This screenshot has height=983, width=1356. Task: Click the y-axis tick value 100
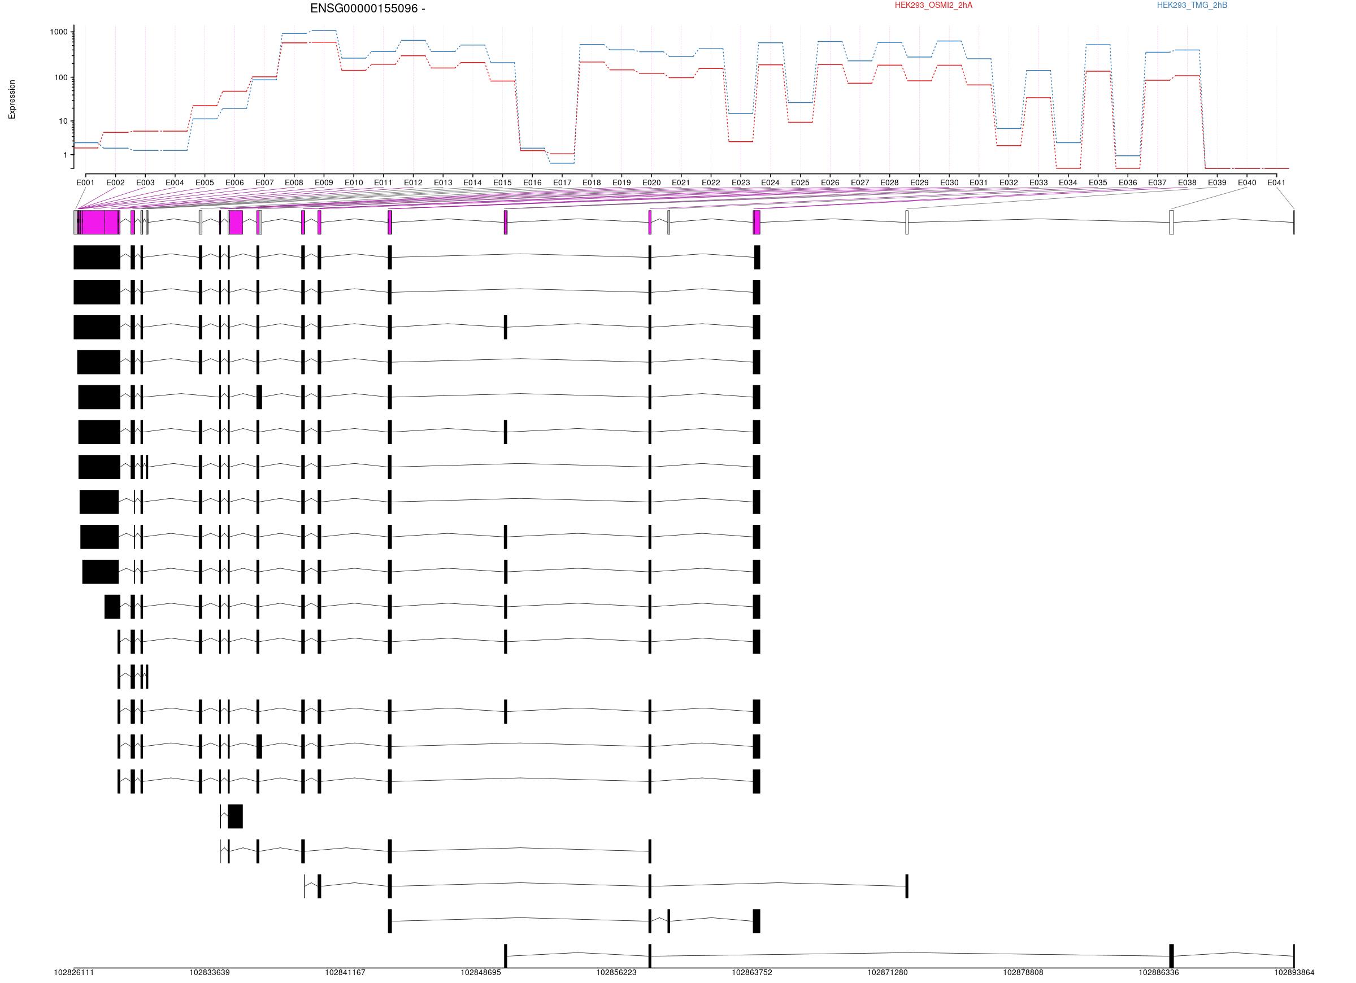(61, 78)
